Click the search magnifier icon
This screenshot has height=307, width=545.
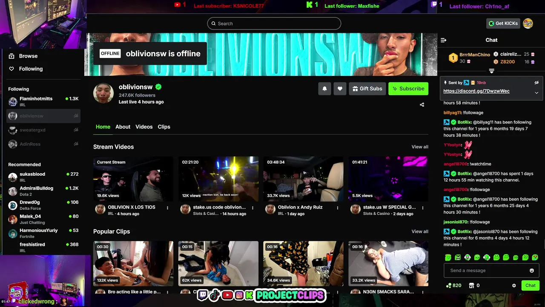(x=213, y=23)
